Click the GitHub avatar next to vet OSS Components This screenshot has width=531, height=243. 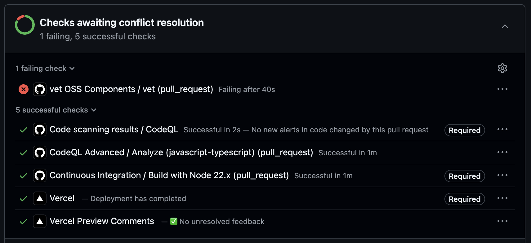click(40, 89)
